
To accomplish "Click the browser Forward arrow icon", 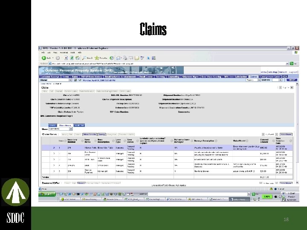I will point(58,58).
